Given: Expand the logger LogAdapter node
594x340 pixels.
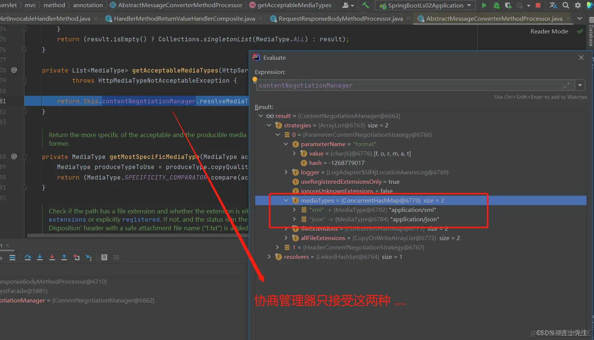Looking at the screenshot, I should click(x=286, y=172).
